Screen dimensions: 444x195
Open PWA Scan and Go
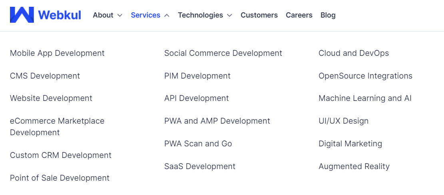[198, 144]
